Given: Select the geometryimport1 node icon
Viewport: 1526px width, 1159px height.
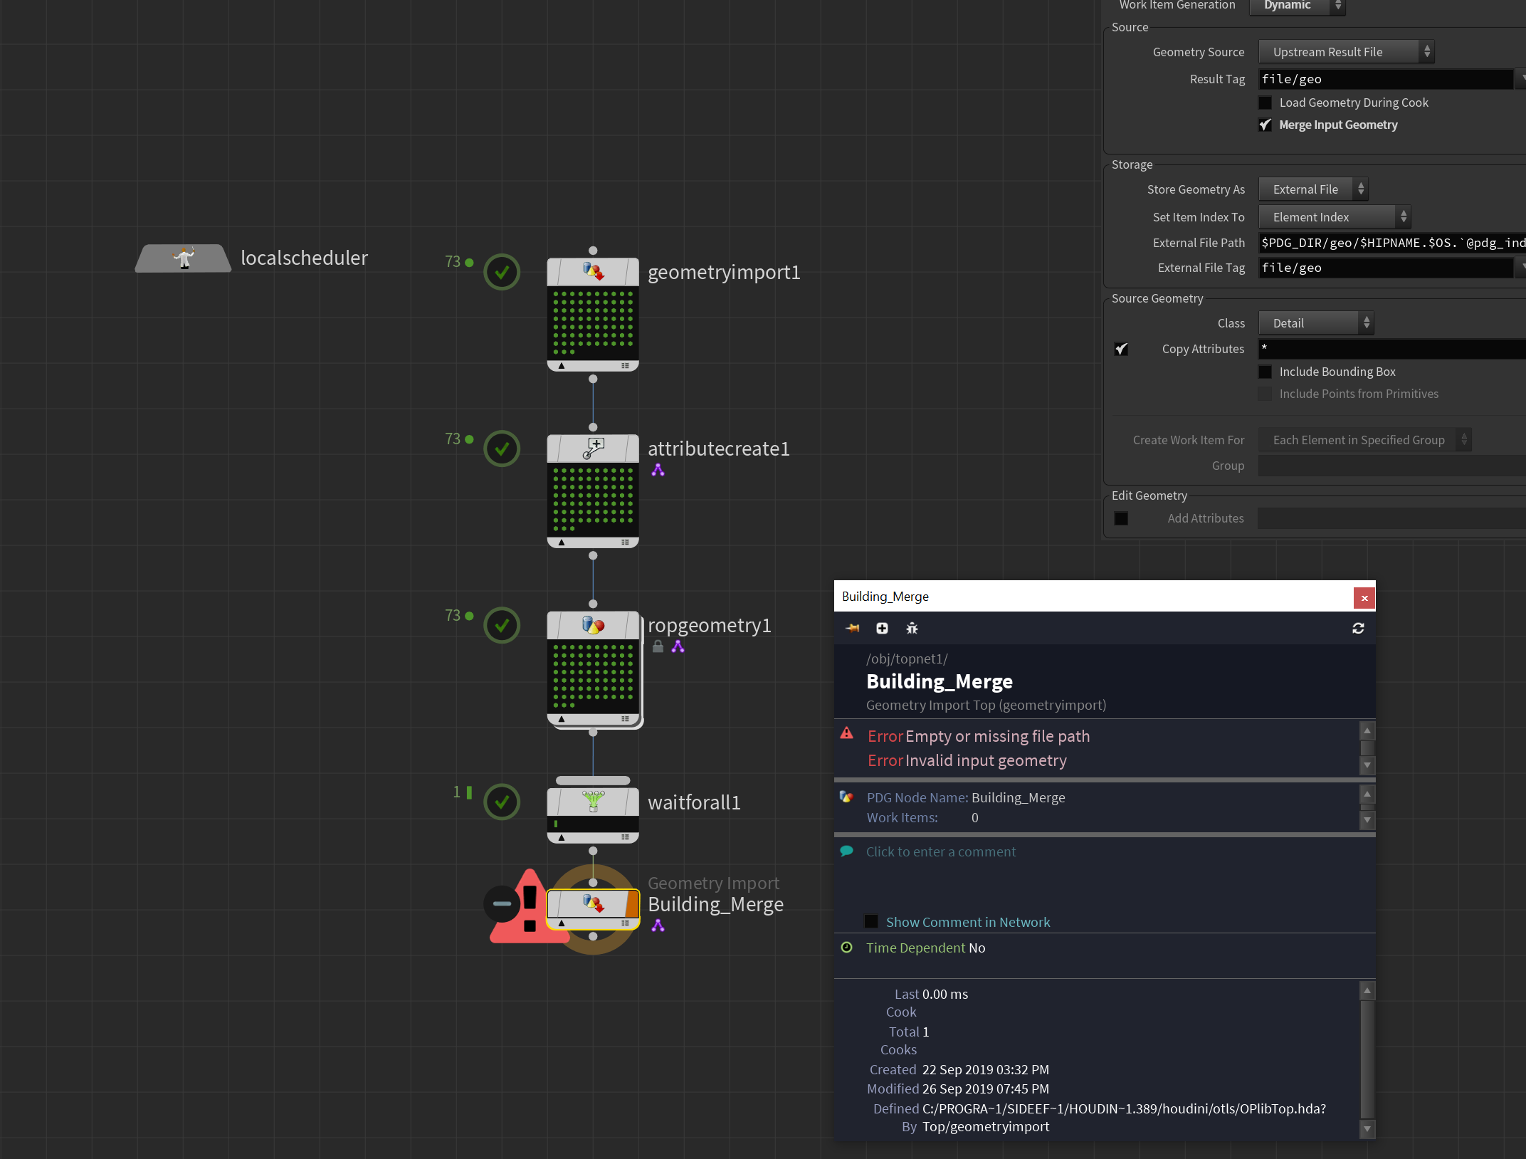Looking at the screenshot, I should tap(592, 272).
